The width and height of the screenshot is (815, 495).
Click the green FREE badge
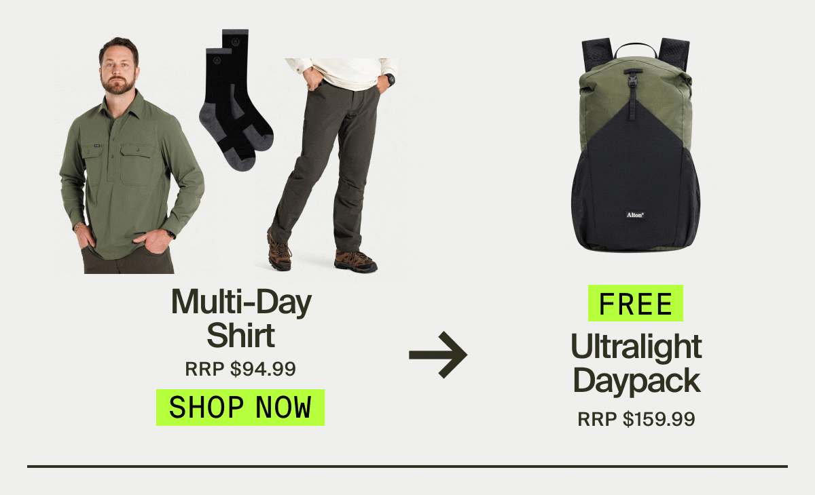[x=636, y=303]
